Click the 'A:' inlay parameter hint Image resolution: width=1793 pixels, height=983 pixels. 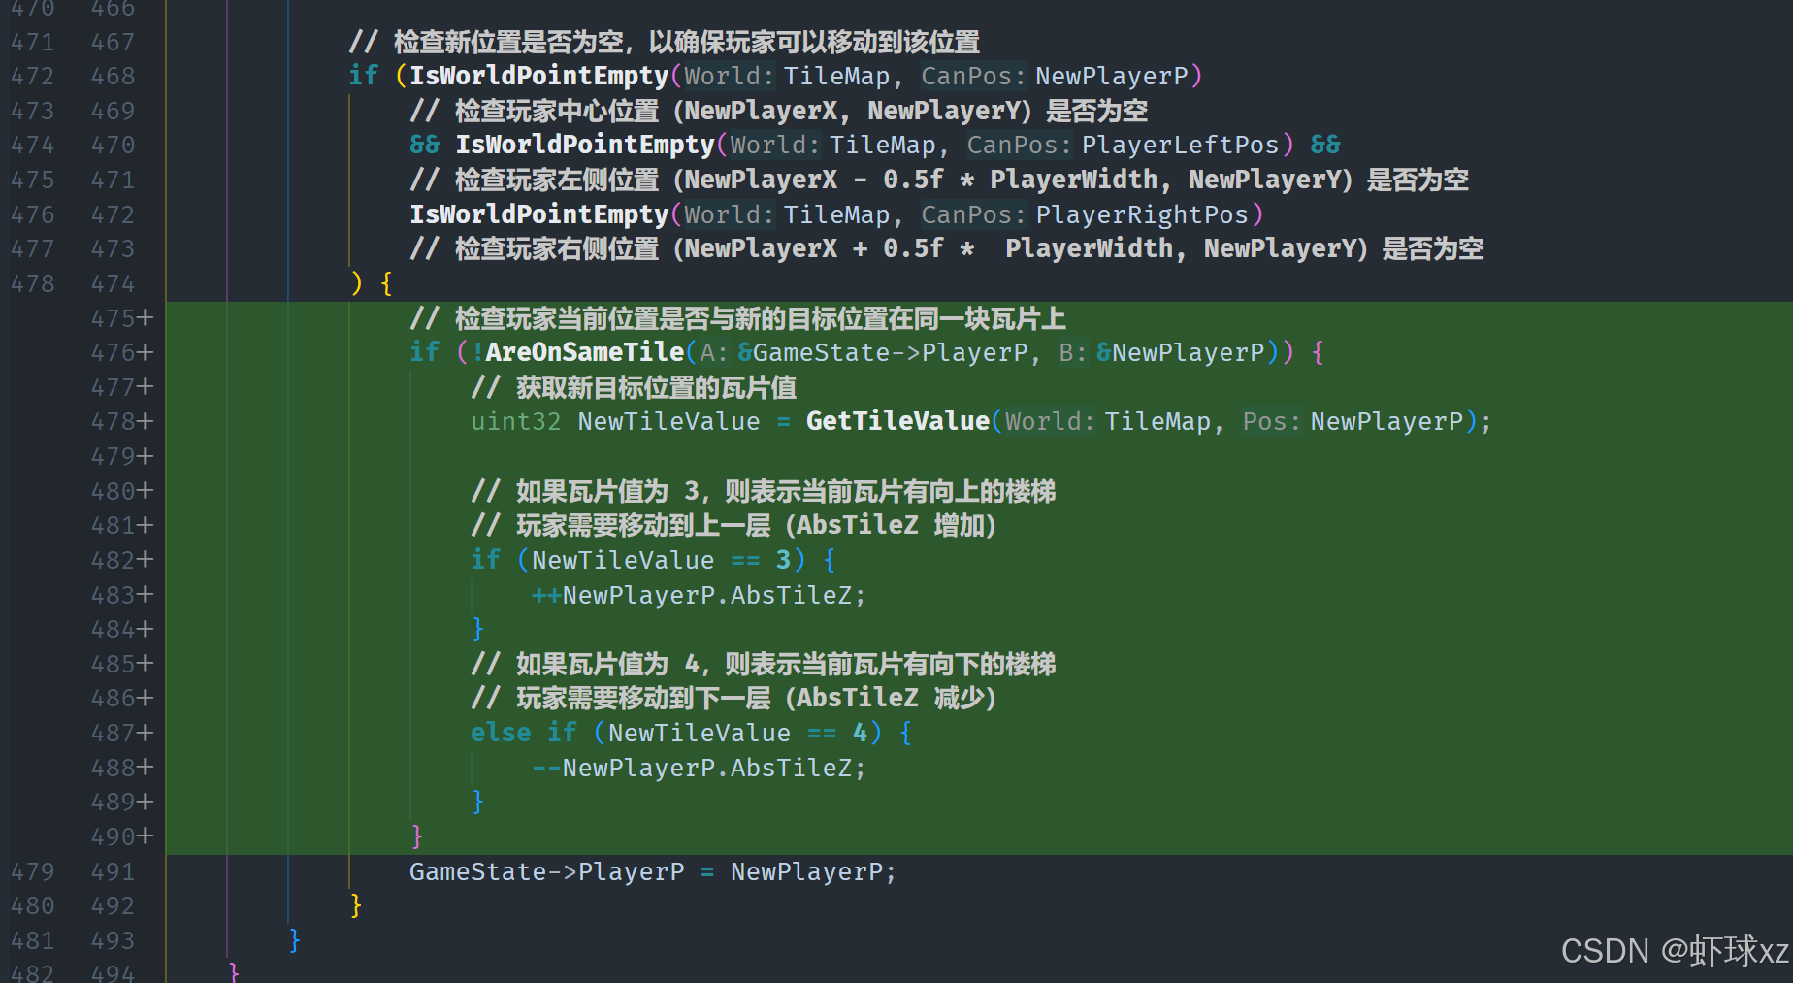[x=714, y=352]
